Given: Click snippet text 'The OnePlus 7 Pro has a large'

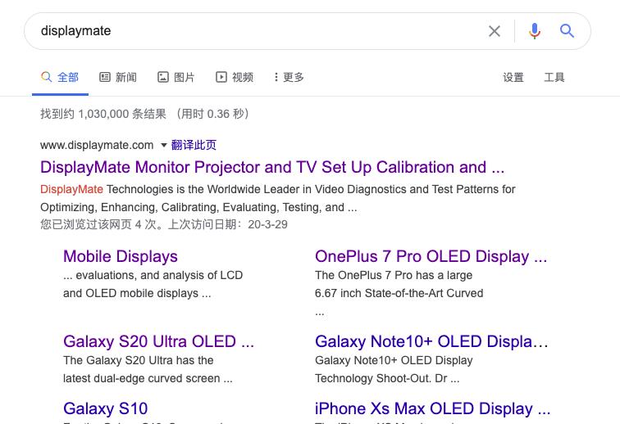Looking at the screenshot, I should click(394, 275).
